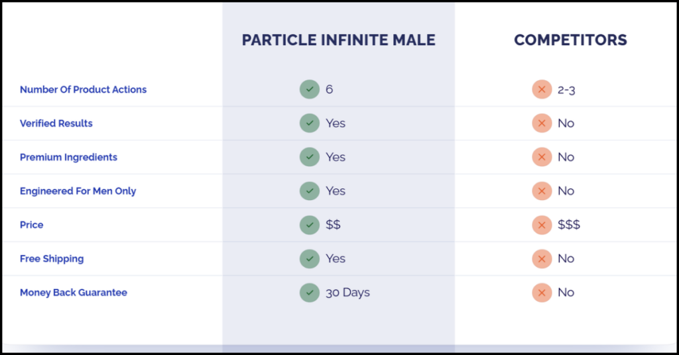Click the Engineered For Men Only label
The width and height of the screenshot is (679, 355).
tap(78, 191)
